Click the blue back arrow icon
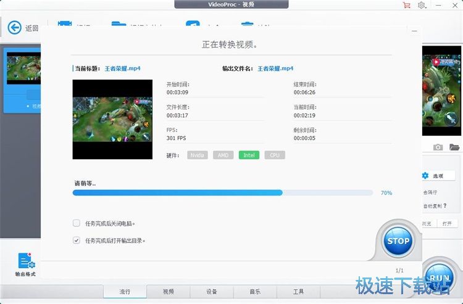 [14, 28]
